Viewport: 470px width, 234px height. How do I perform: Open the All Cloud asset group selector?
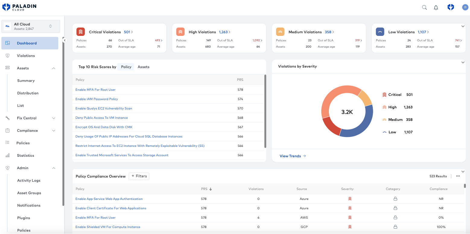tap(31, 26)
